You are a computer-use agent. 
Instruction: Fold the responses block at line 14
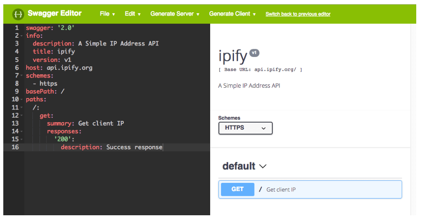(21, 132)
